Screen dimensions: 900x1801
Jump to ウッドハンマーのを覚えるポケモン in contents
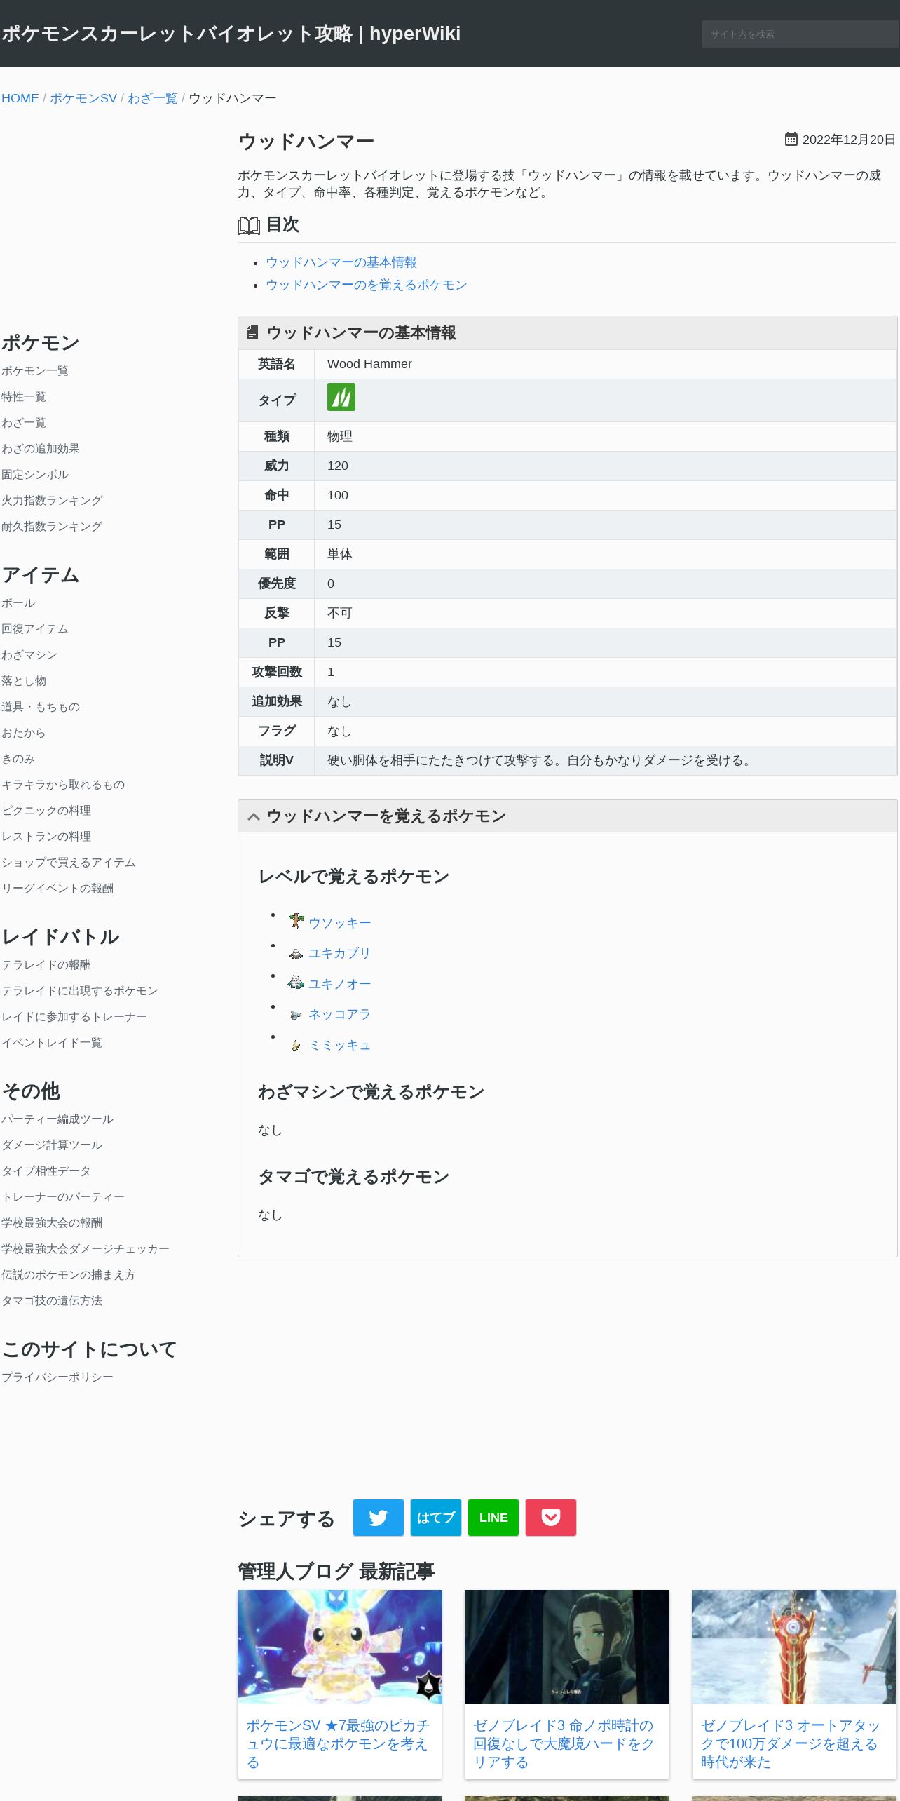pyautogui.click(x=367, y=285)
